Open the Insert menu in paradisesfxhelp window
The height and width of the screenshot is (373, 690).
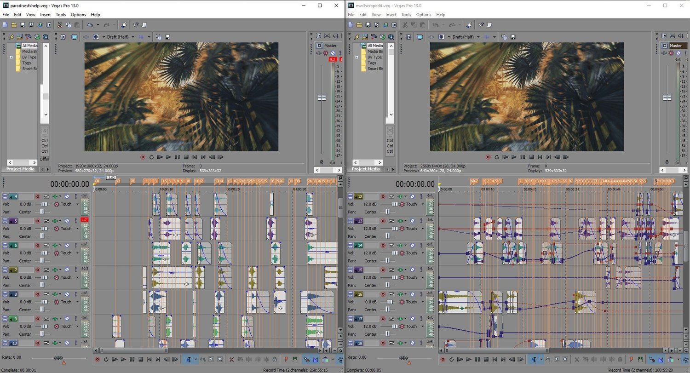click(x=46, y=15)
